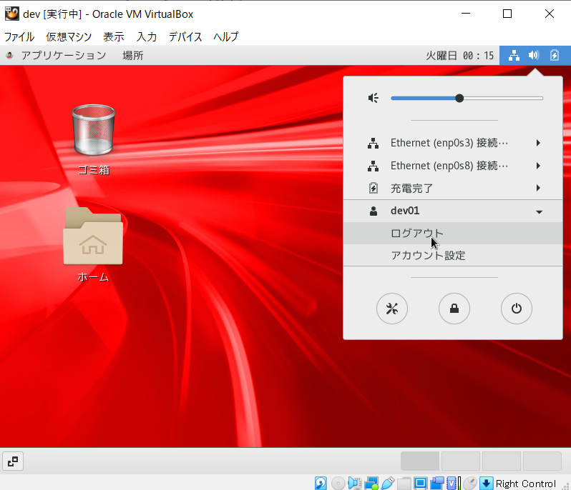
Task: Click the clock 火曜日 00:15
Action: pos(460,56)
